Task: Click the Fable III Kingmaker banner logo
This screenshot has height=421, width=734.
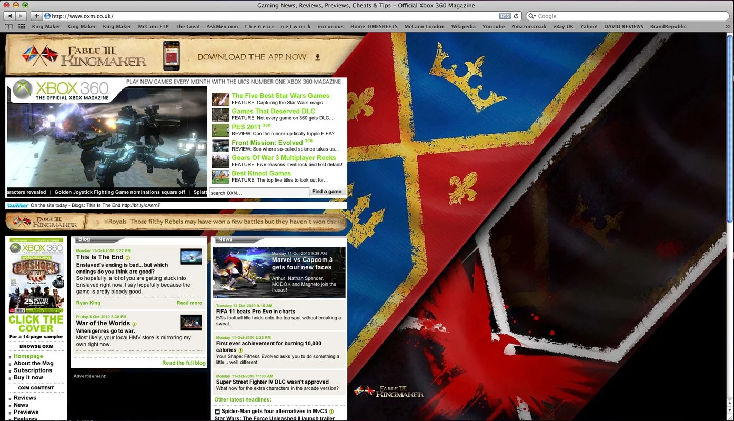Action: coord(84,56)
